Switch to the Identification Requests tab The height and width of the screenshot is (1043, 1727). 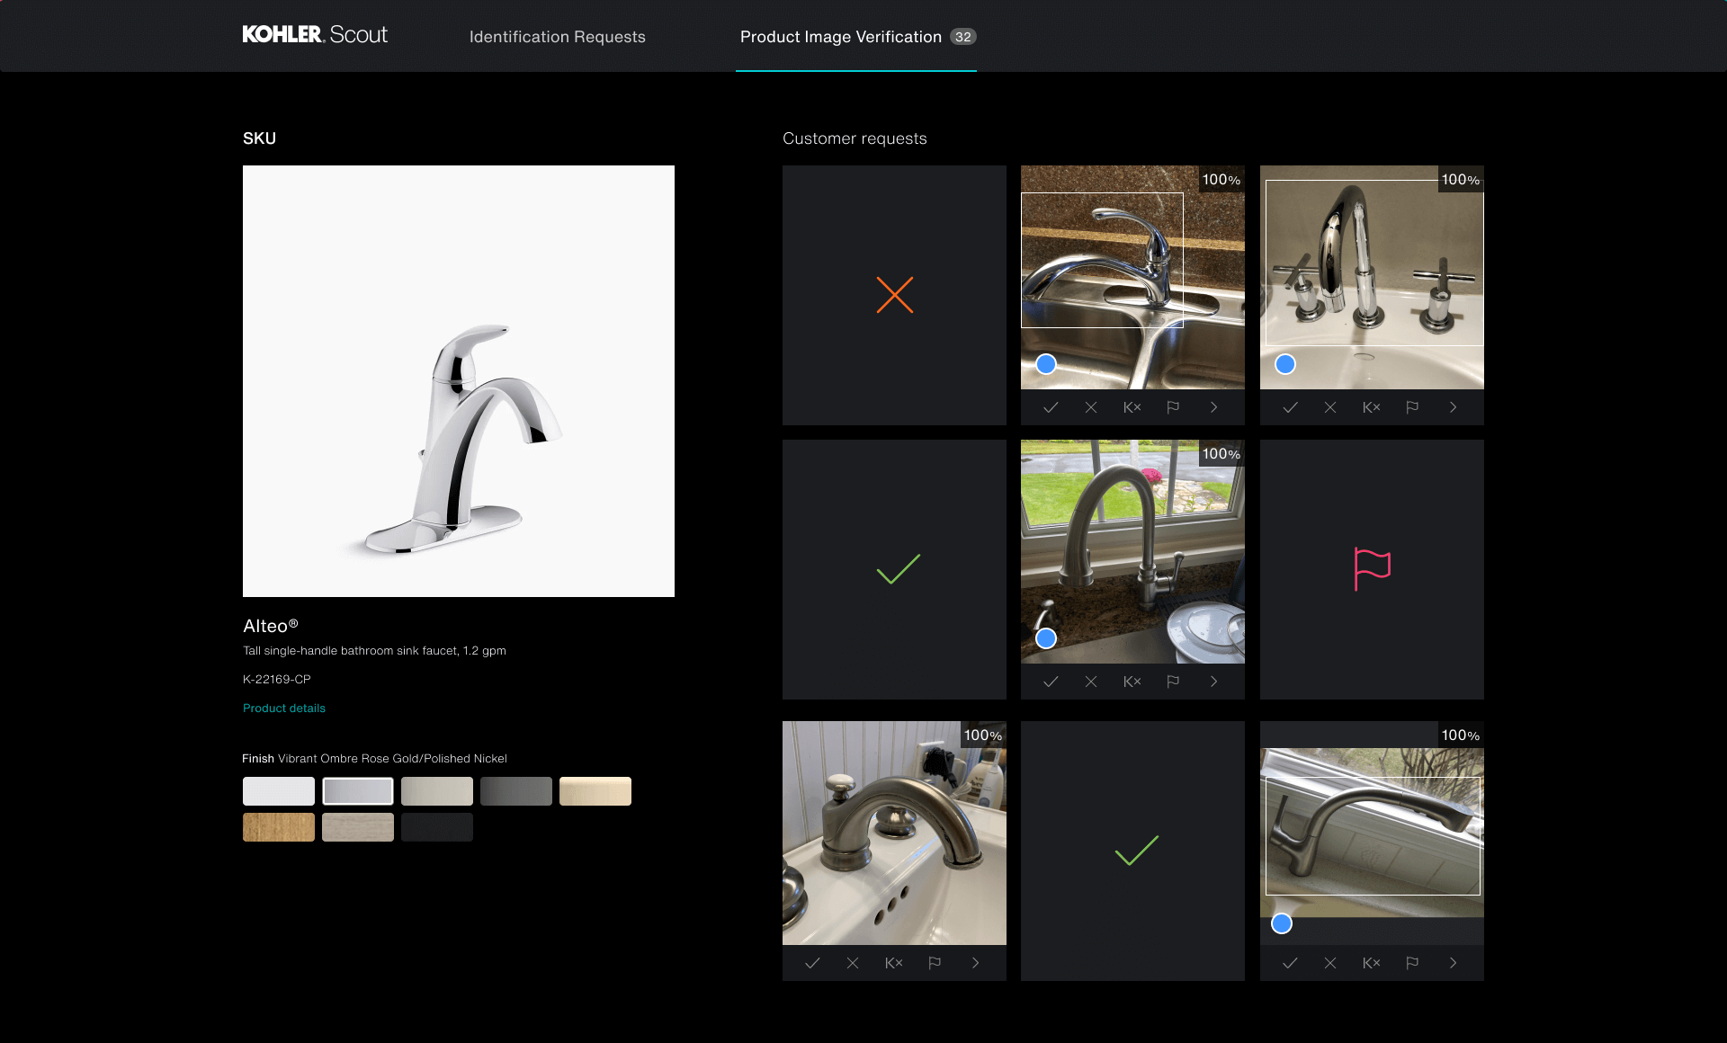[x=556, y=37]
